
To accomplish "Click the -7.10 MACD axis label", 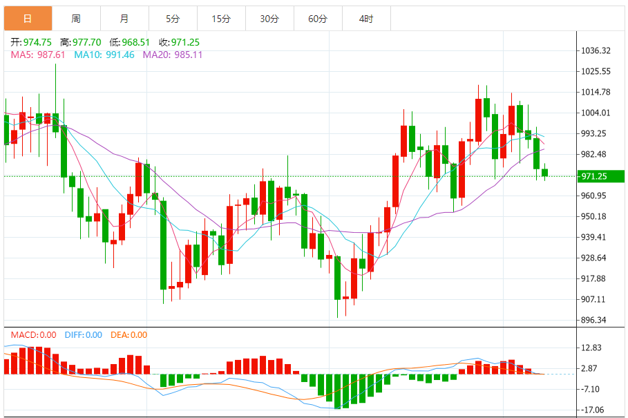I will tap(591, 389).
